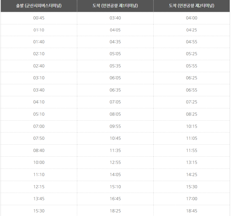Click the 출발 (군산시외버스터미널) column header
The width and height of the screenshot is (231, 216).
[x=39, y=6]
